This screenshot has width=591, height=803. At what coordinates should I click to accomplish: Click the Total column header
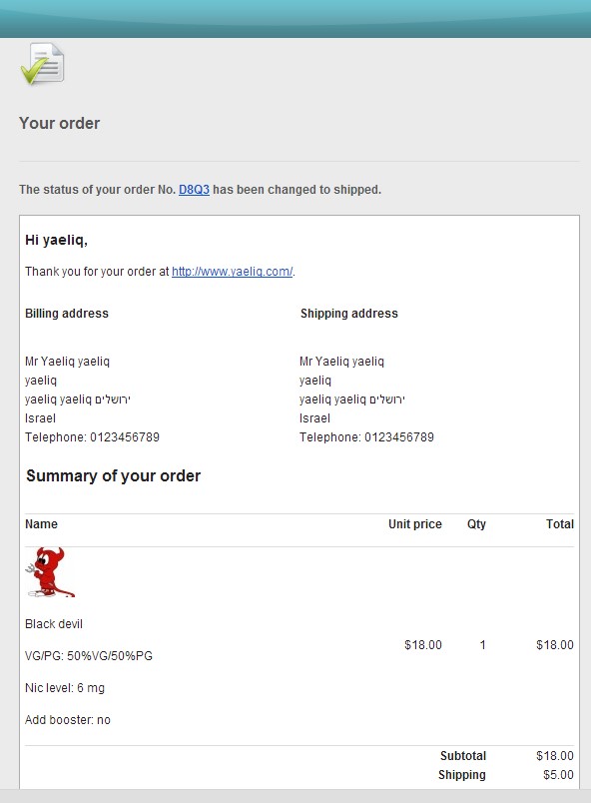tap(560, 524)
